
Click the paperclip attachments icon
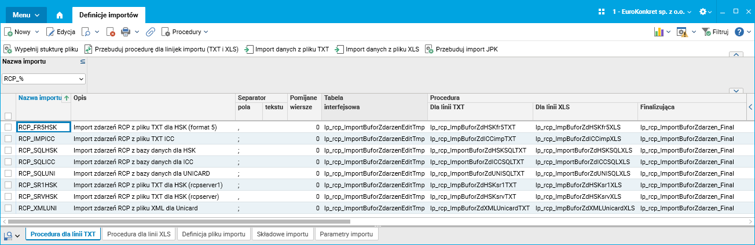click(x=150, y=32)
